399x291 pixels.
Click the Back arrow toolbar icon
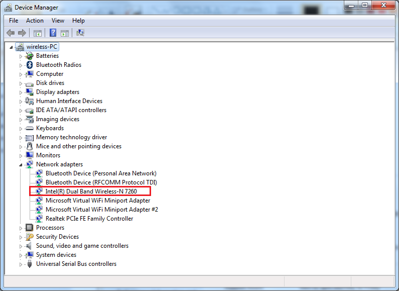click(11, 33)
